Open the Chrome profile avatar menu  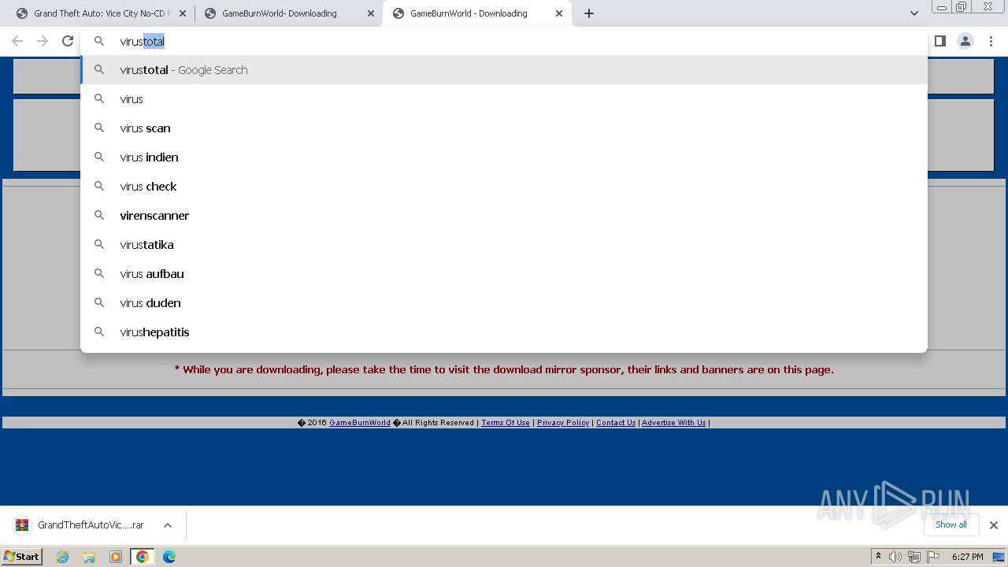(x=965, y=41)
